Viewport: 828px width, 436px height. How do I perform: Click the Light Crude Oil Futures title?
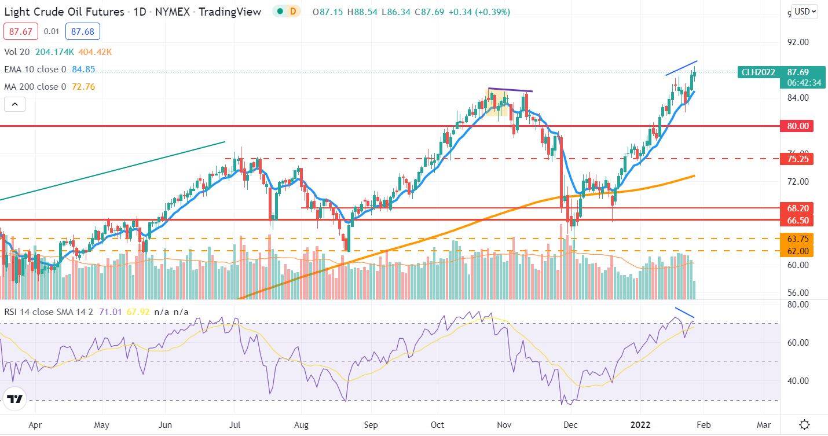point(64,12)
